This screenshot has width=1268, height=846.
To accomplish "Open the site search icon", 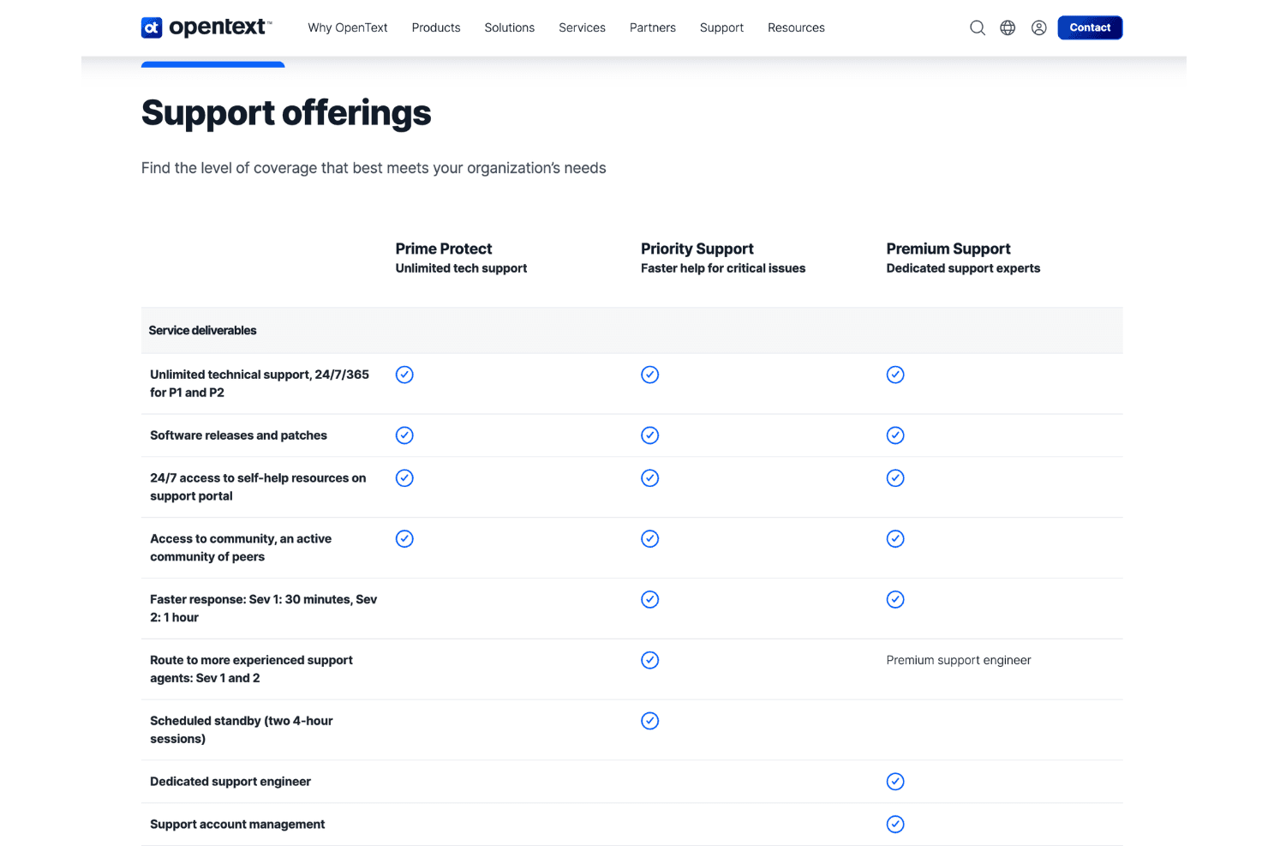I will [x=978, y=27].
